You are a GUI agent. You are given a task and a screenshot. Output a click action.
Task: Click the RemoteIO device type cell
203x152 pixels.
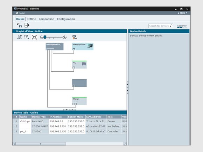40,121
